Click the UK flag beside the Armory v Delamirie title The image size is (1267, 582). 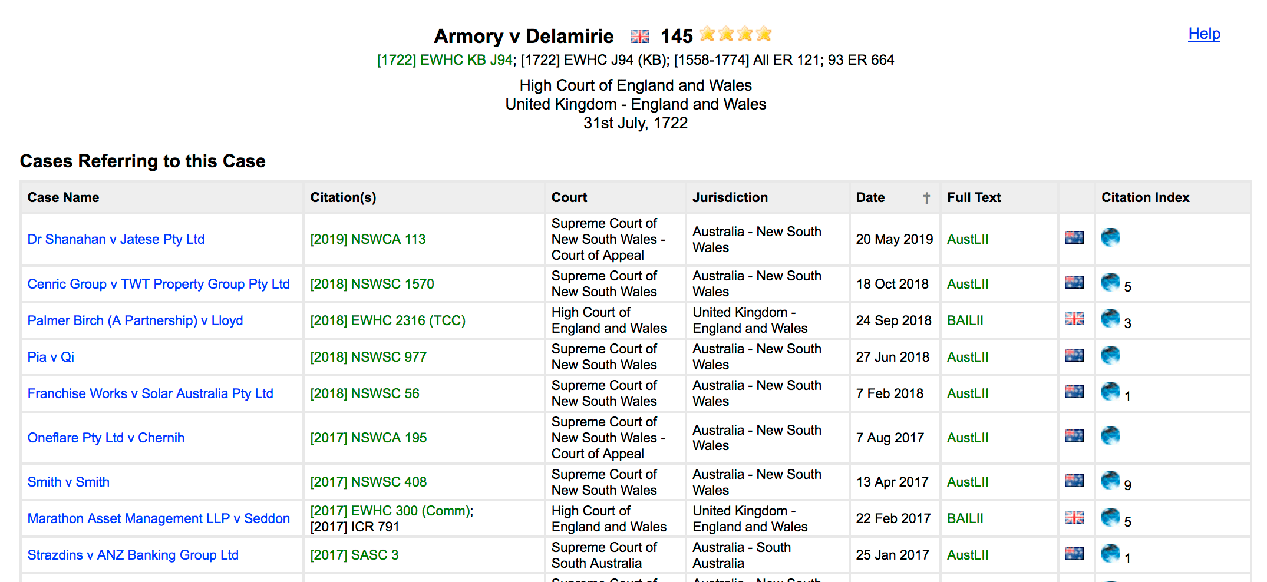[639, 36]
